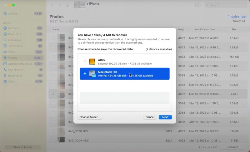The height and width of the screenshot is (152, 250).
Task: Click the All files icon
Action: coord(5,13)
